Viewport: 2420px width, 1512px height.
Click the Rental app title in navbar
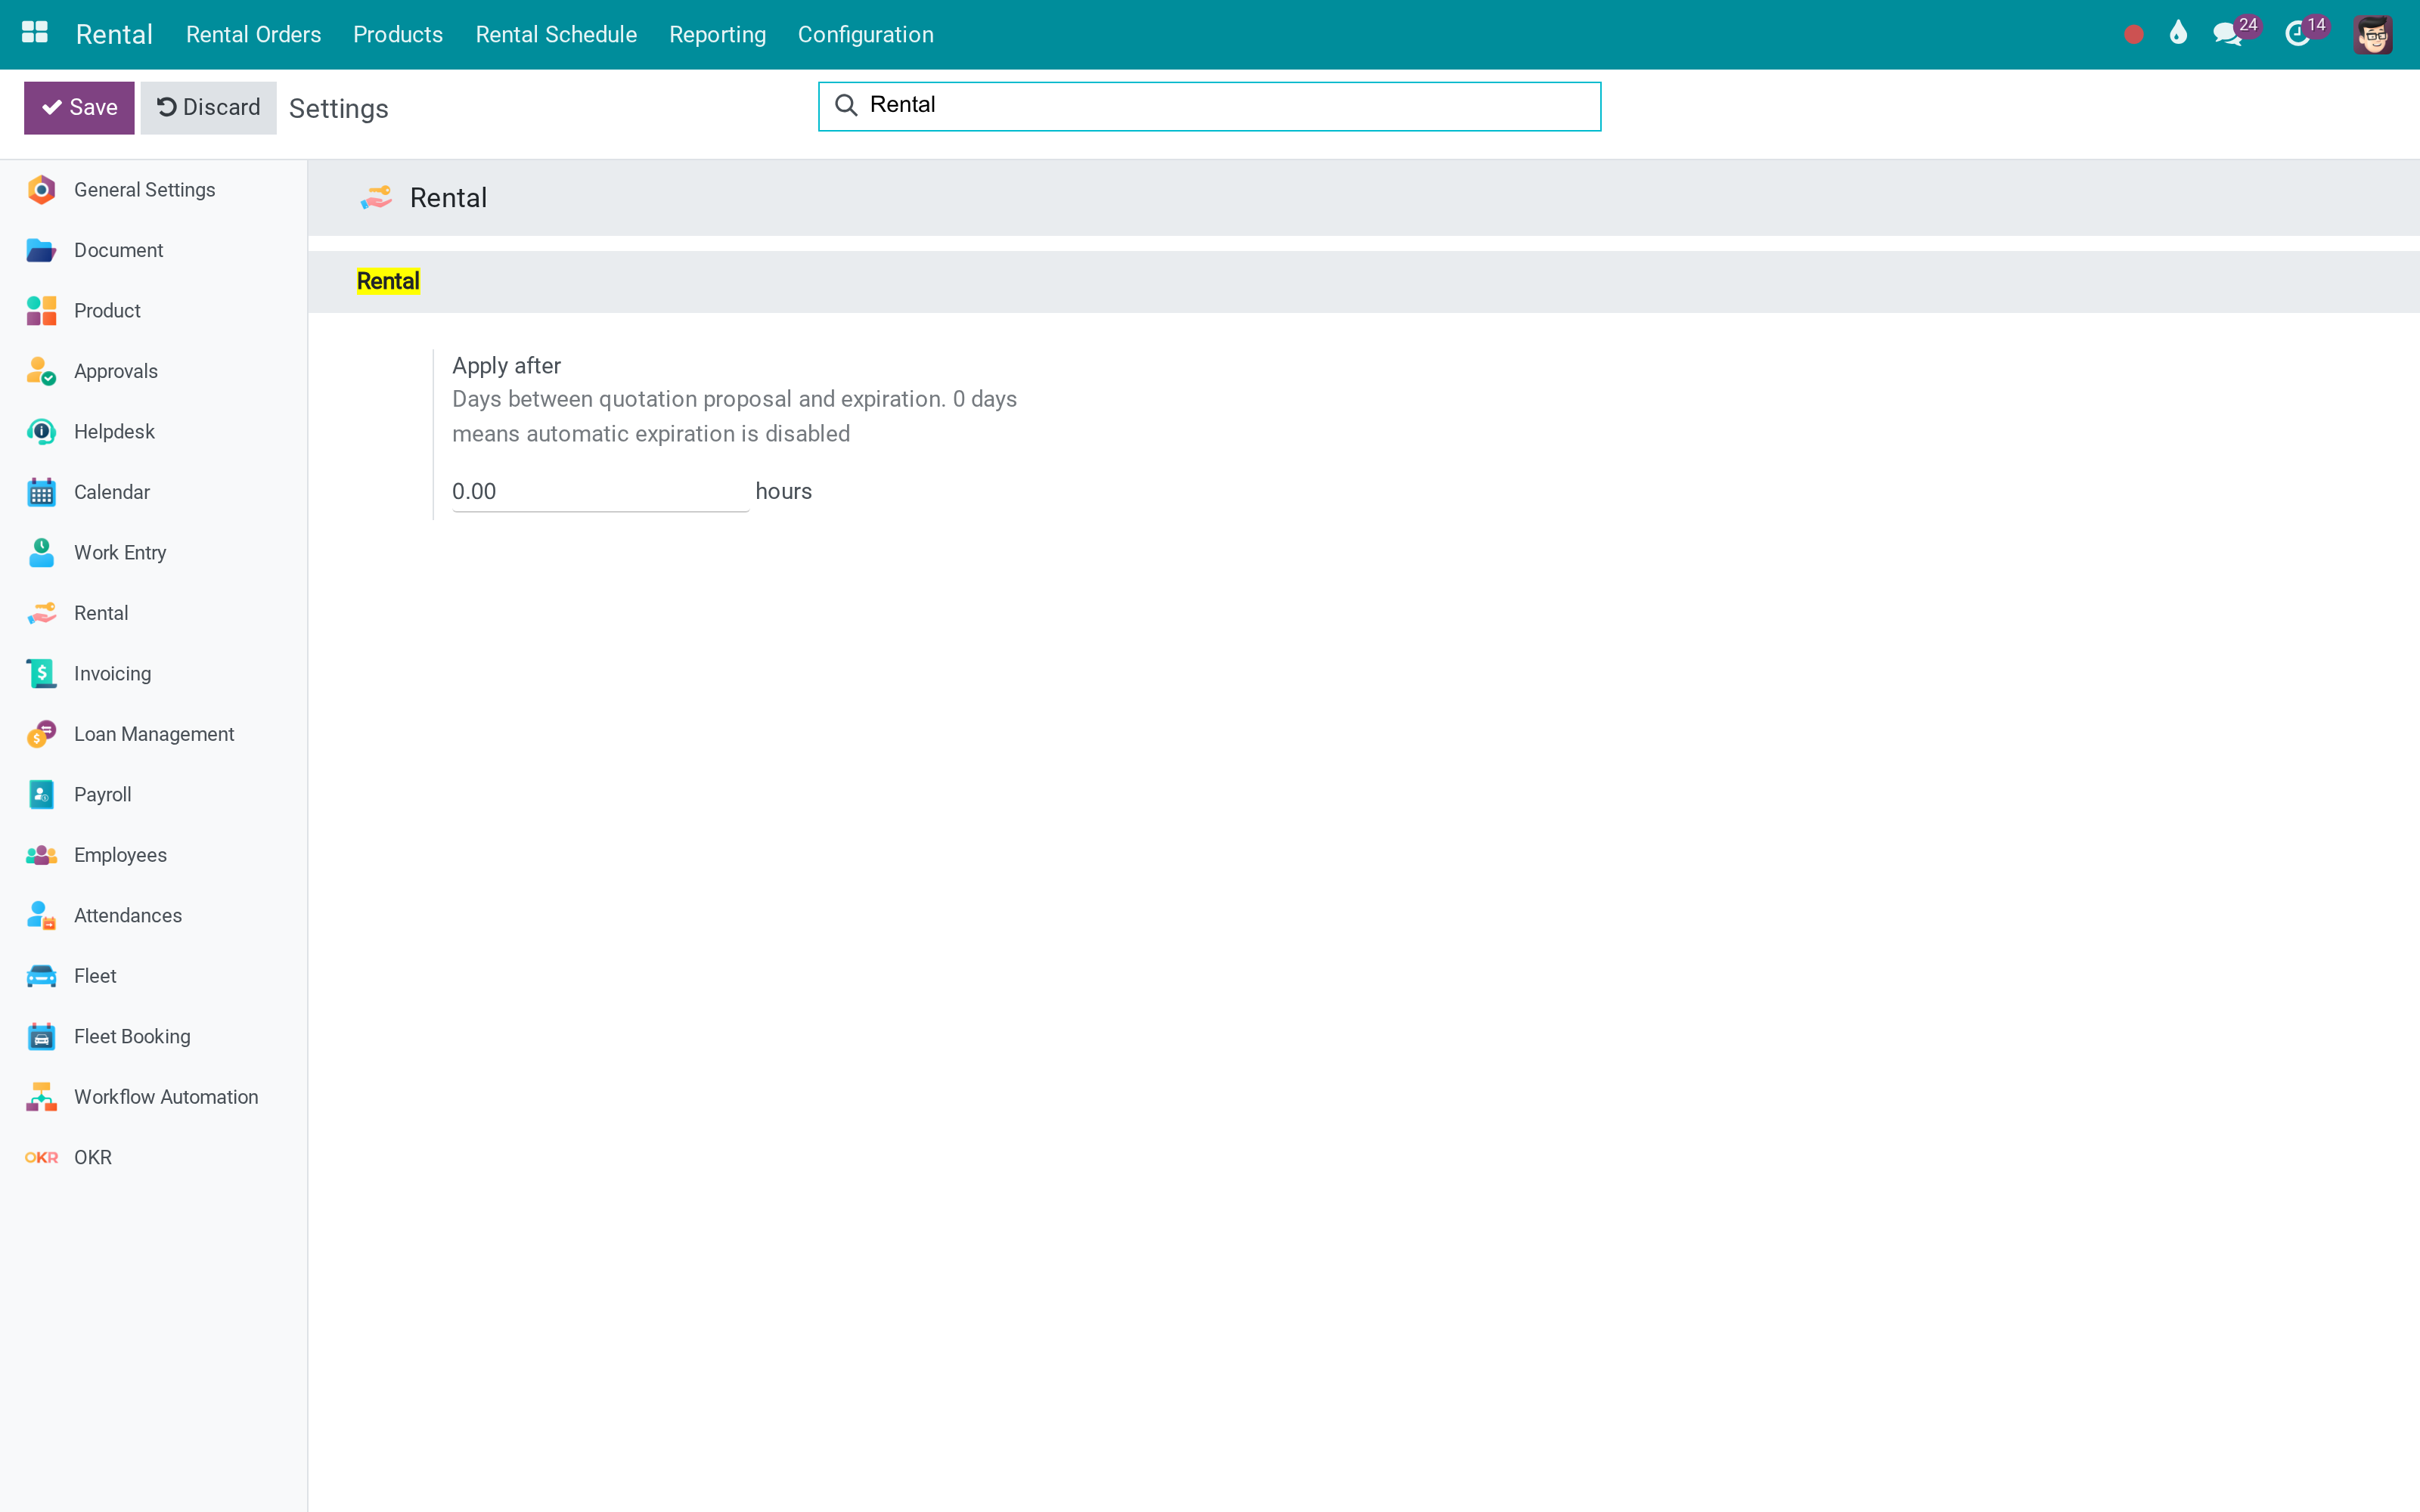point(114,34)
